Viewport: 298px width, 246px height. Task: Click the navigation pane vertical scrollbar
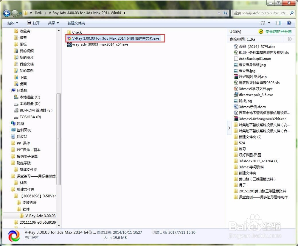pyautogui.click(x=59, y=139)
